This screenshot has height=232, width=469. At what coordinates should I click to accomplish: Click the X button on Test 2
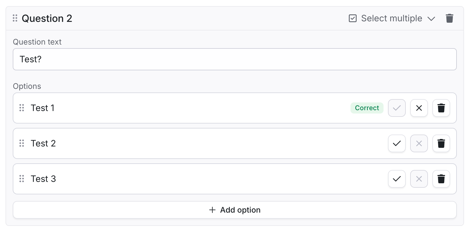(419, 143)
